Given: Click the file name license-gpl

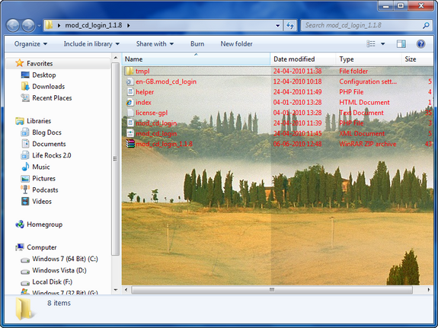Looking at the screenshot, I should tap(152, 113).
